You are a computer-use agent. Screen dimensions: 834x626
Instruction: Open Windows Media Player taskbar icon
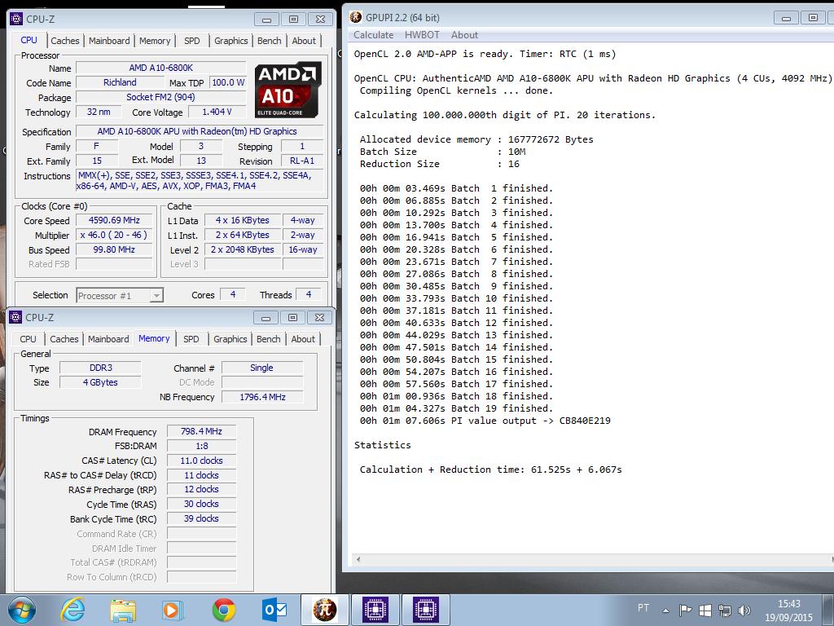(x=173, y=610)
